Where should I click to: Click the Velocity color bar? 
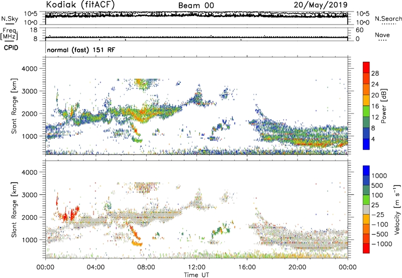point(366,209)
